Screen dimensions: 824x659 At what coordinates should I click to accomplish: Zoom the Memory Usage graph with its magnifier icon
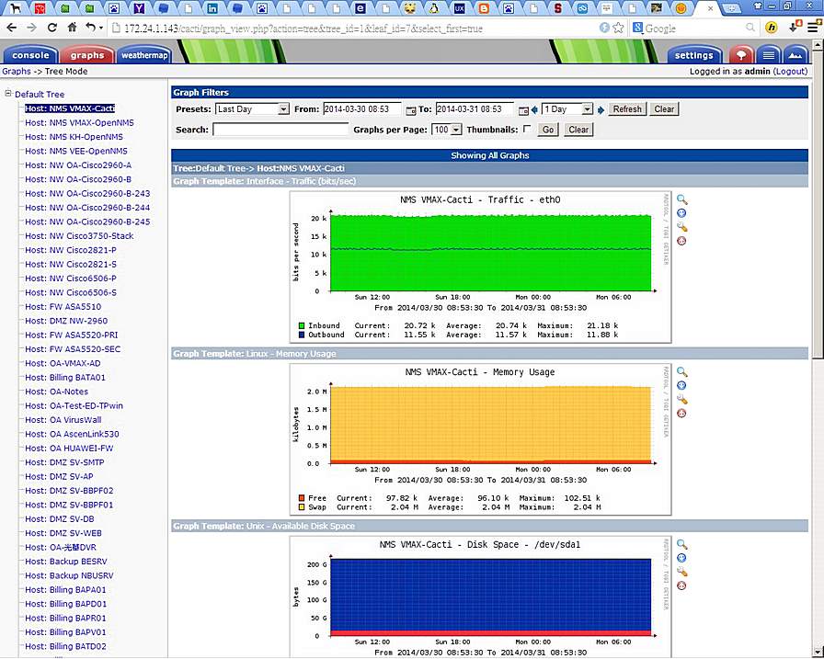[x=681, y=371]
